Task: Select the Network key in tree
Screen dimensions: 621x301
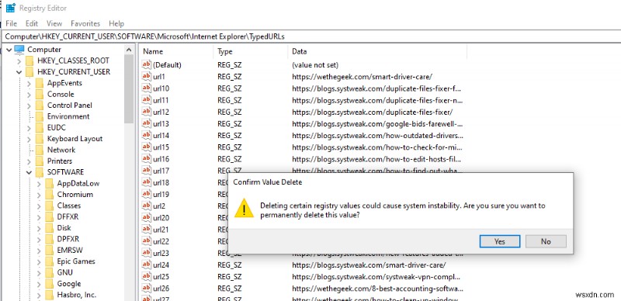Action: click(61, 150)
